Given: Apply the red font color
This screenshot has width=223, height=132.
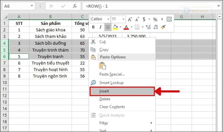Looking at the screenshot, I should [x=126, y=27].
